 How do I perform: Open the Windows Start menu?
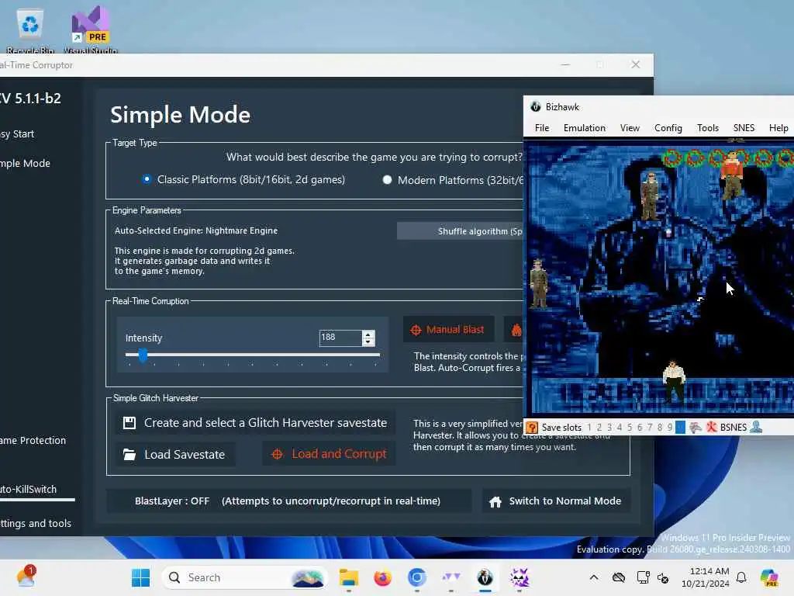(x=140, y=577)
